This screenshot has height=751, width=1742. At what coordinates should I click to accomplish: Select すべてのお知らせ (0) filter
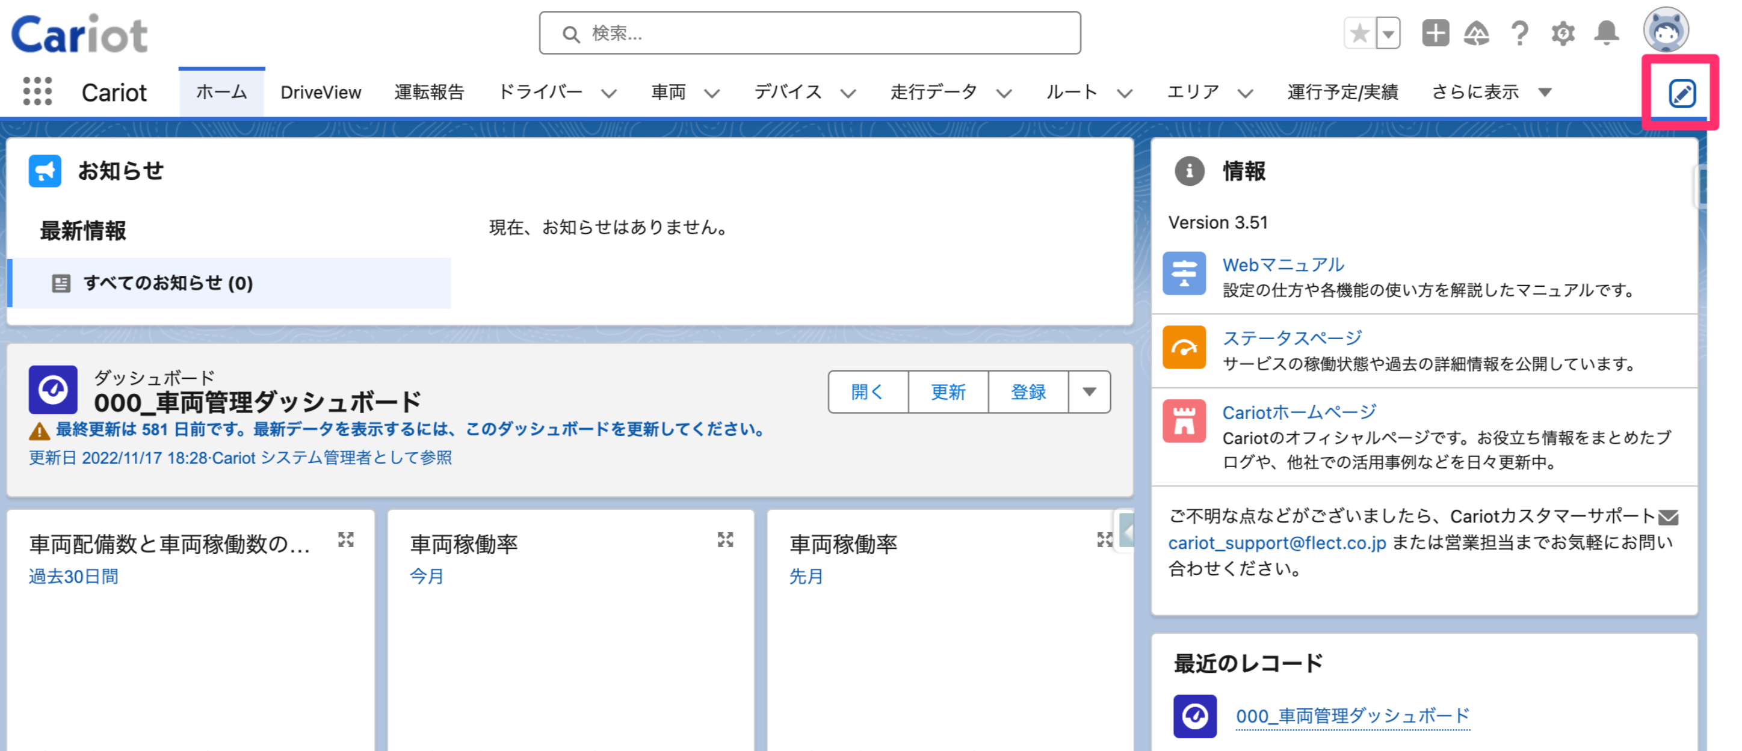230,283
